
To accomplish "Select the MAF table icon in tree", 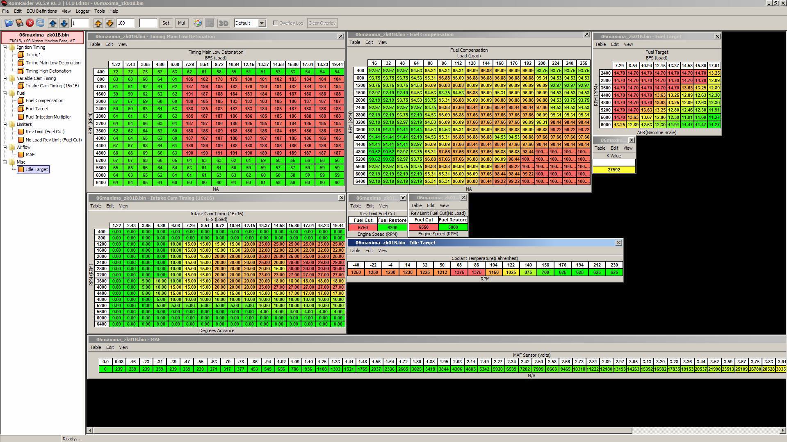I will (21, 155).
